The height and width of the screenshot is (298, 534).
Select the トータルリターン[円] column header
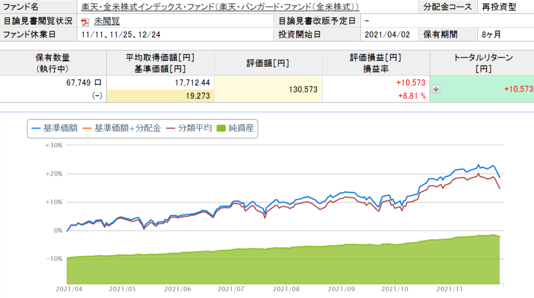coord(483,63)
